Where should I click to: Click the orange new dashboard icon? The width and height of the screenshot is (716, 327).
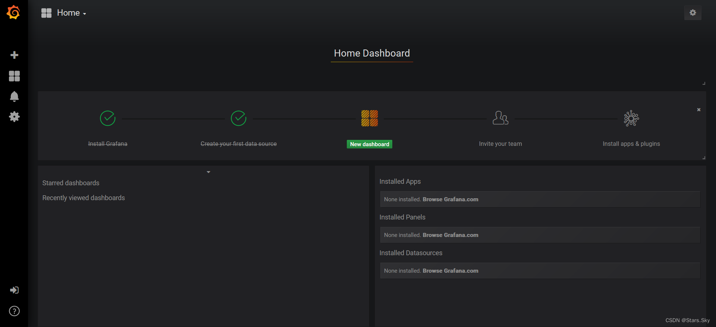pyautogui.click(x=370, y=118)
